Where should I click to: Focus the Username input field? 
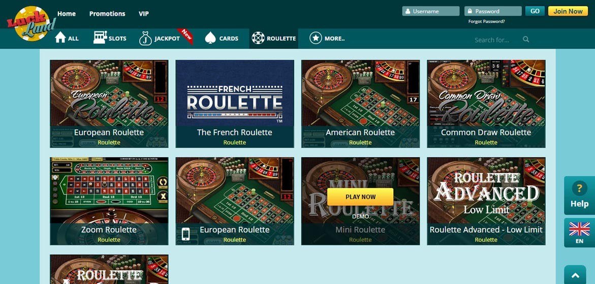tap(431, 11)
